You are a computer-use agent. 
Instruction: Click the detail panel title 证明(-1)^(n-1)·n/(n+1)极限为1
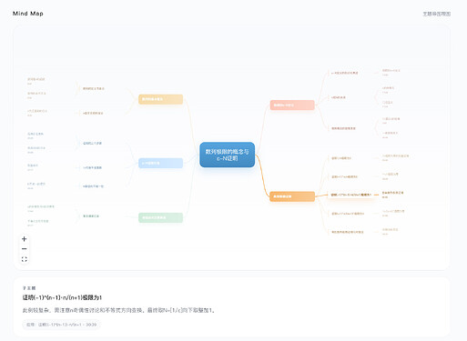[62, 297]
